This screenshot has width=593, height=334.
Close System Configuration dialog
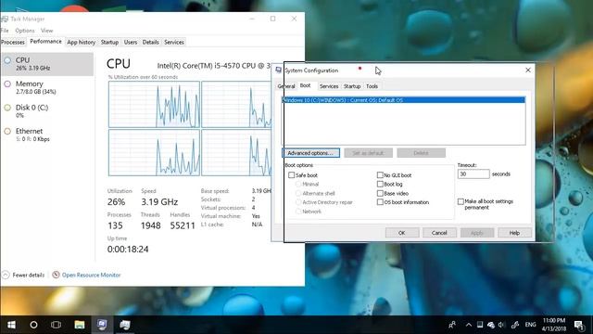pyautogui.click(x=528, y=71)
